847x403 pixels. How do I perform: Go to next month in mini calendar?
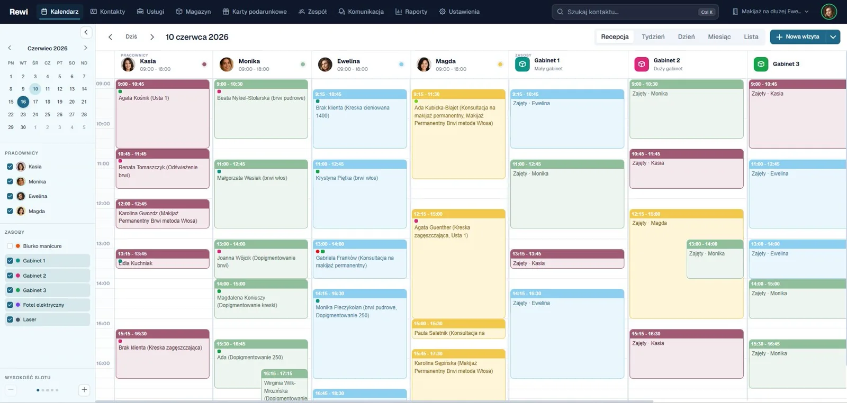click(86, 48)
